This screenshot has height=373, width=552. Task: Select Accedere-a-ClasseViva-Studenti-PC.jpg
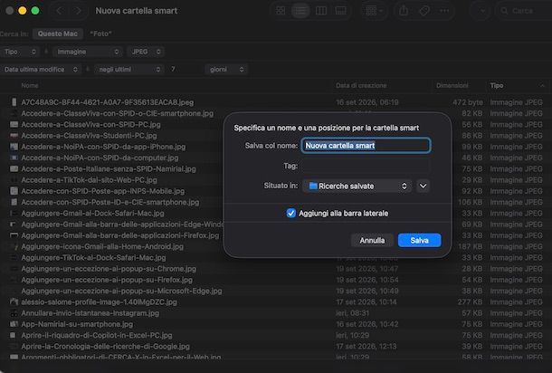click(89, 136)
